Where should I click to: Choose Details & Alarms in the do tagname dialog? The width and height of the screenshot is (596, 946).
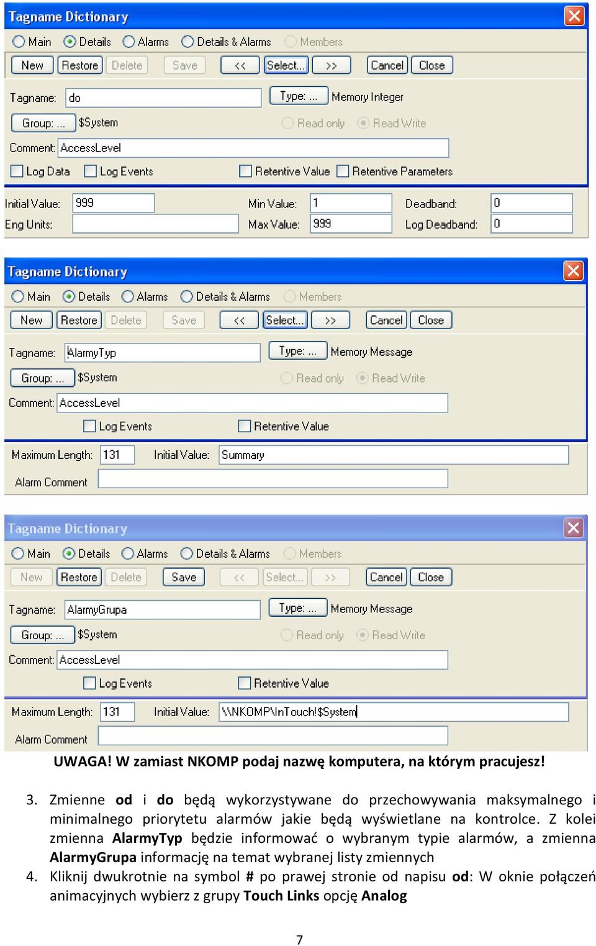[x=187, y=42]
